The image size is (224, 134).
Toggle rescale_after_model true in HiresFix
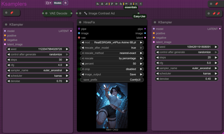click(112, 48)
